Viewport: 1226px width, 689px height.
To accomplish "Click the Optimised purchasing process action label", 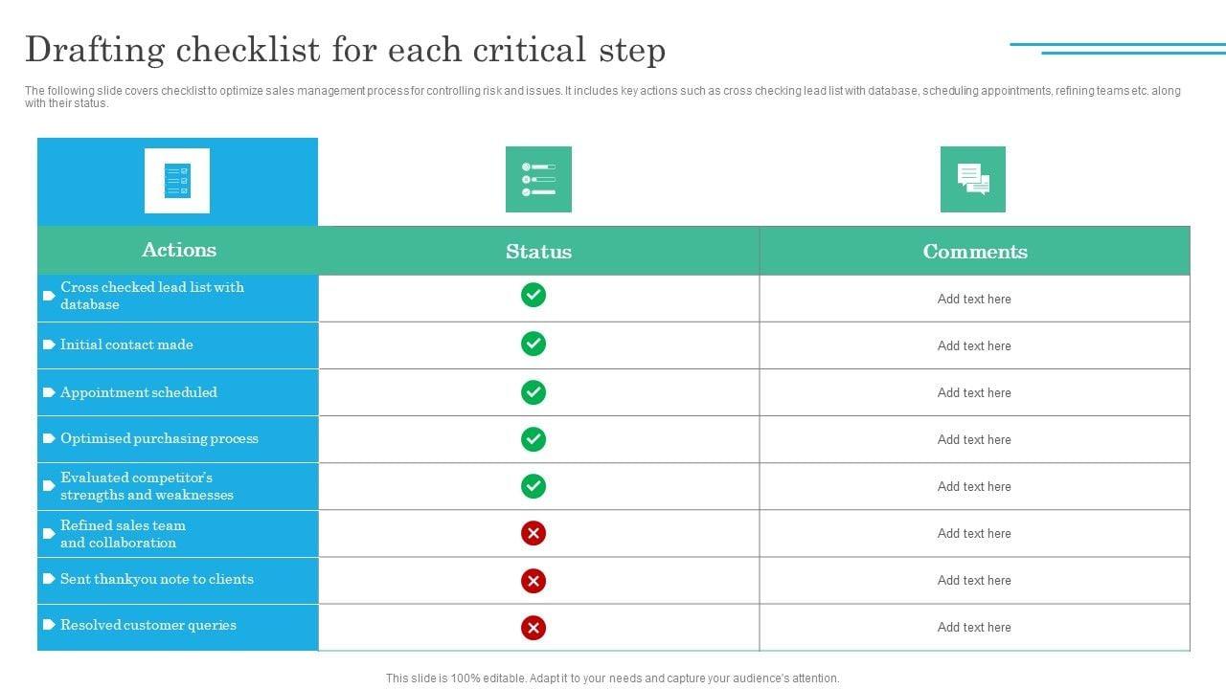I will coord(159,439).
